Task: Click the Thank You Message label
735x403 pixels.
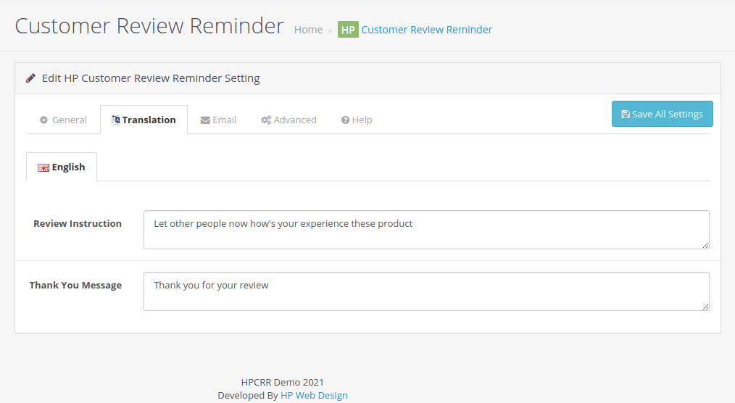Action: [75, 286]
